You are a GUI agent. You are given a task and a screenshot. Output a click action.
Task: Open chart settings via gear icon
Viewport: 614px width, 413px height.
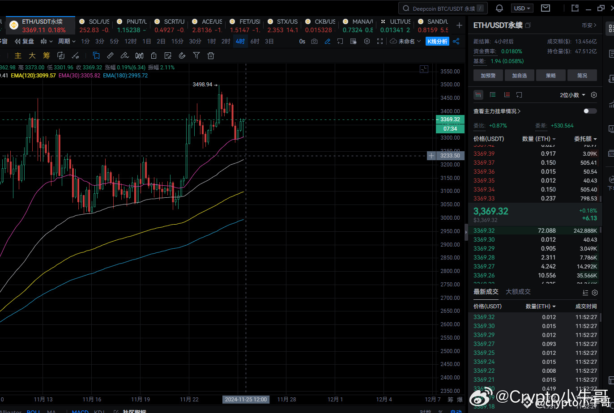click(x=367, y=41)
